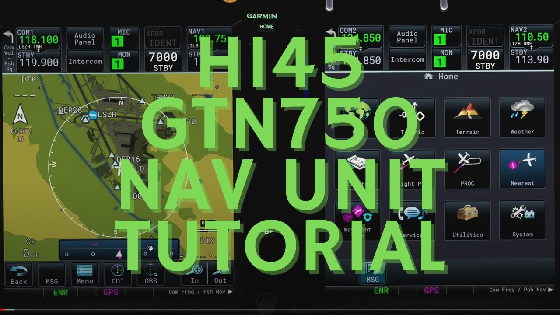This screenshot has height=315, width=560.
Task: Tap GS 0kt ground speed field
Action: [x=31, y=248]
